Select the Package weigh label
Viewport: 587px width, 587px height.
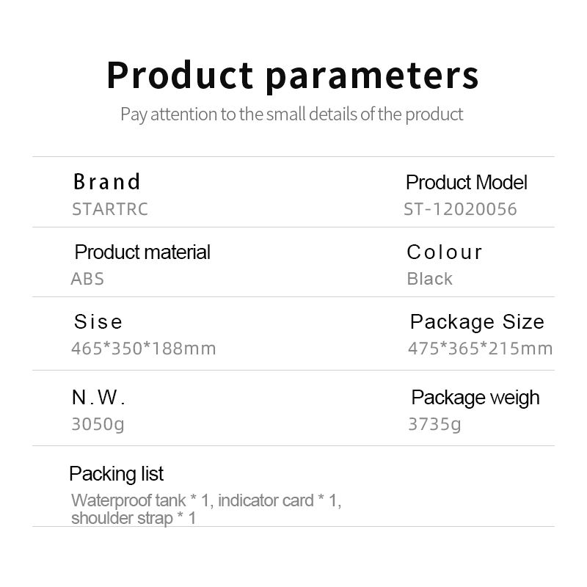(475, 398)
